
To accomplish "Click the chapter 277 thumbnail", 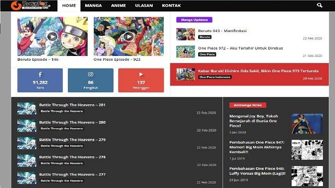I will [x=27, y=178].
